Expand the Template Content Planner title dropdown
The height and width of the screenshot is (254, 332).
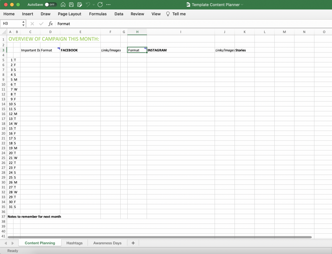(242, 5)
